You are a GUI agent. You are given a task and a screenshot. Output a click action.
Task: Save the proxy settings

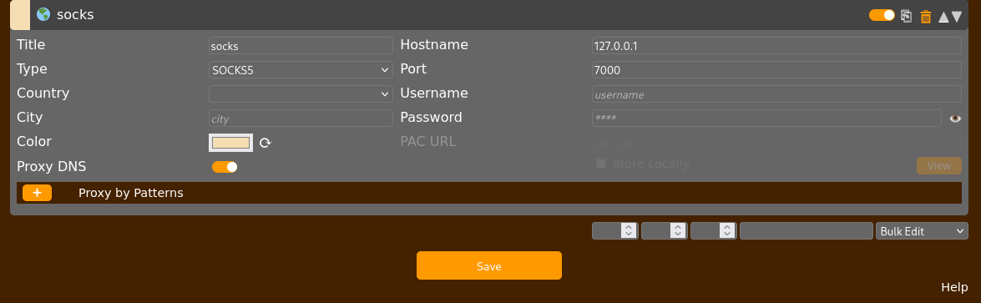489,265
